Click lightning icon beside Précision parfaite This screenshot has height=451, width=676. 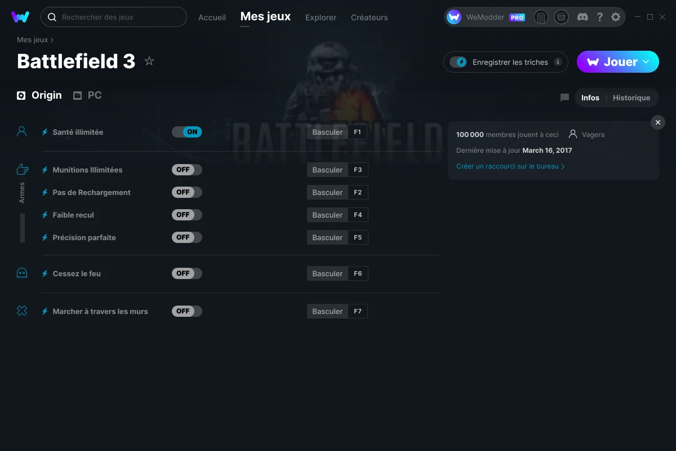coord(45,237)
